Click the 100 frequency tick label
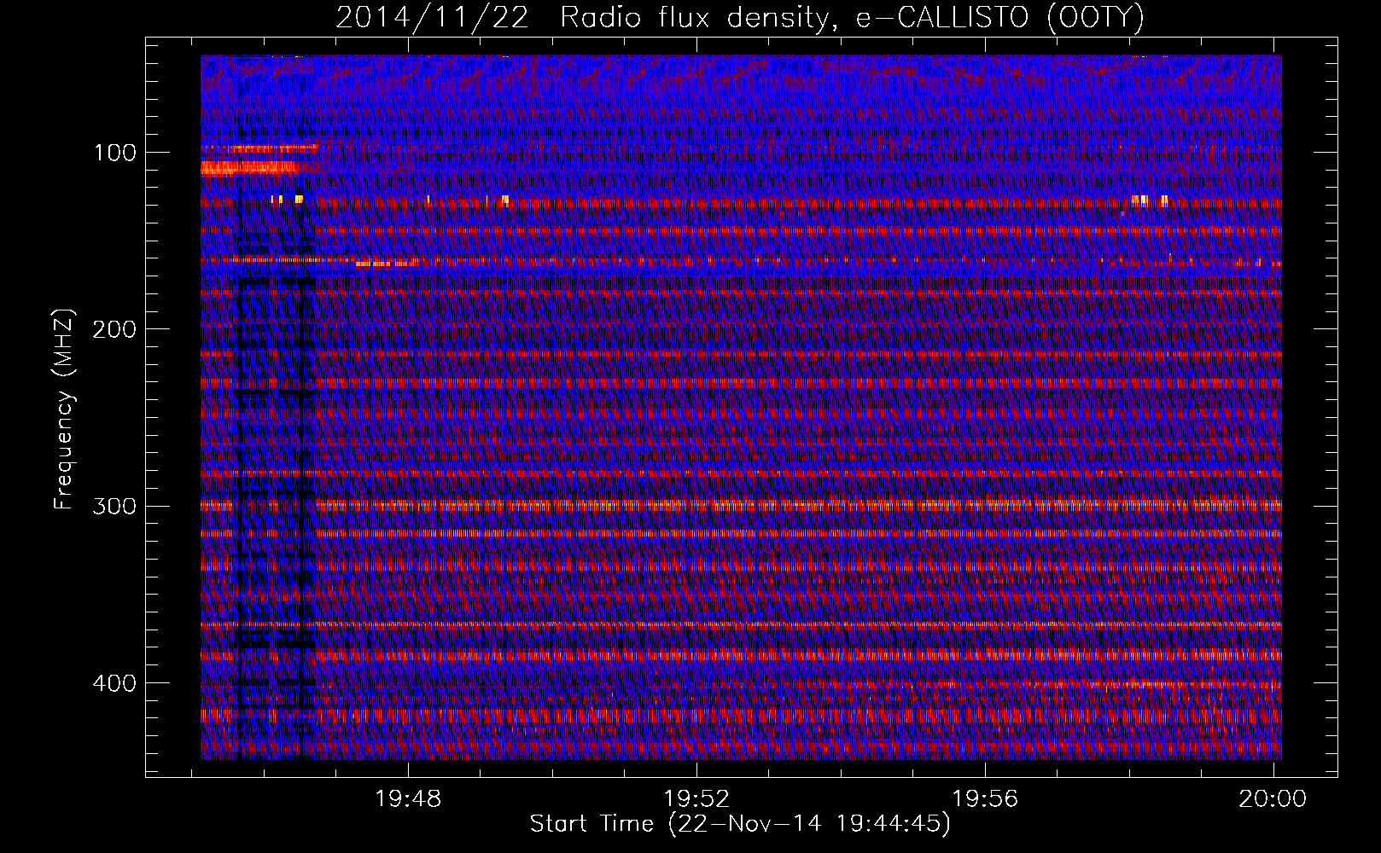 point(115,153)
